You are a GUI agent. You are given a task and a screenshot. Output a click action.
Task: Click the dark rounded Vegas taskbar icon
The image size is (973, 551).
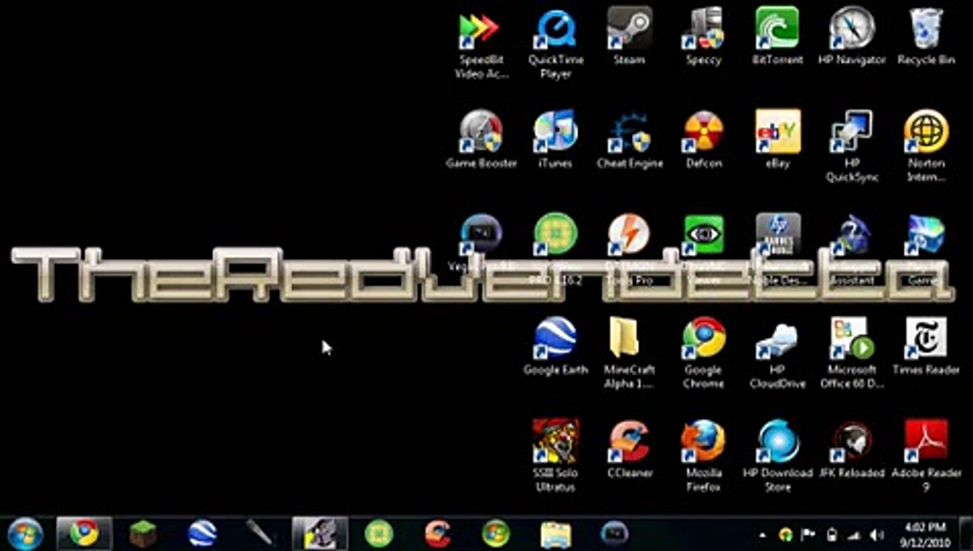click(614, 534)
